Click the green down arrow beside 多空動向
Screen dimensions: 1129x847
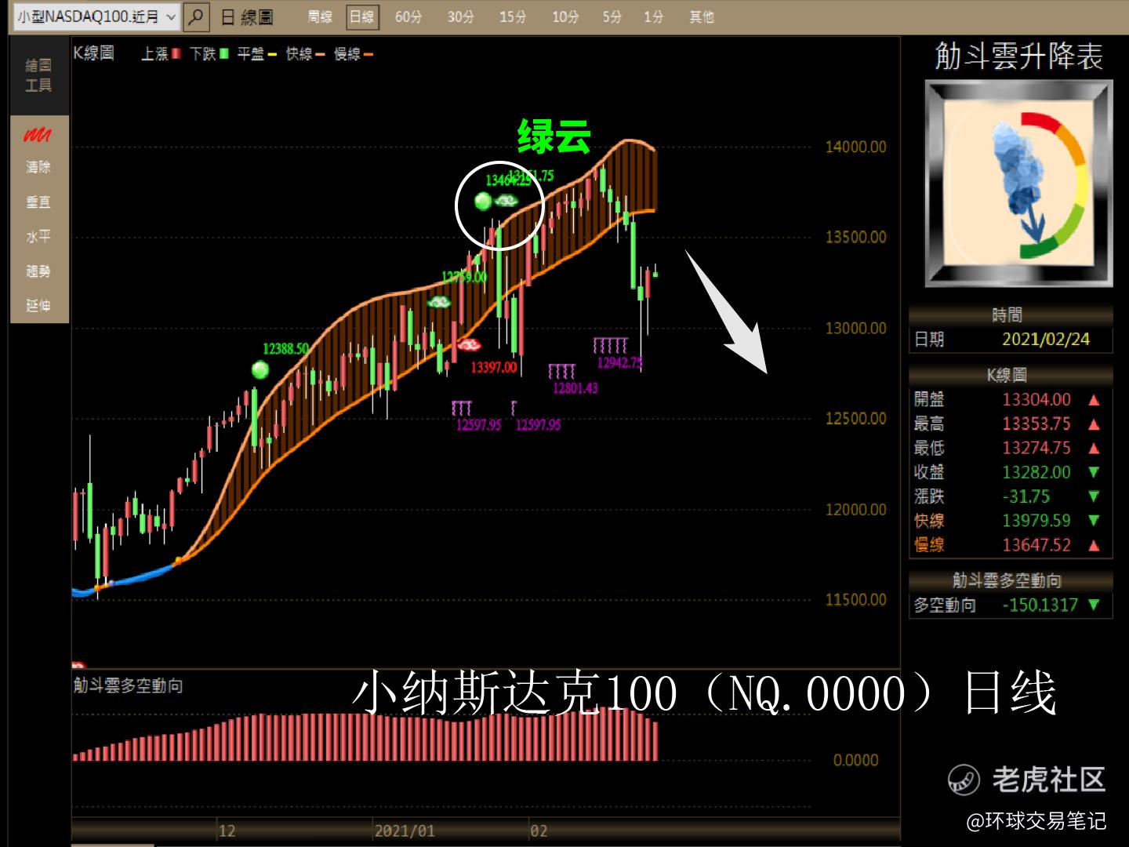pos(1094,605)
